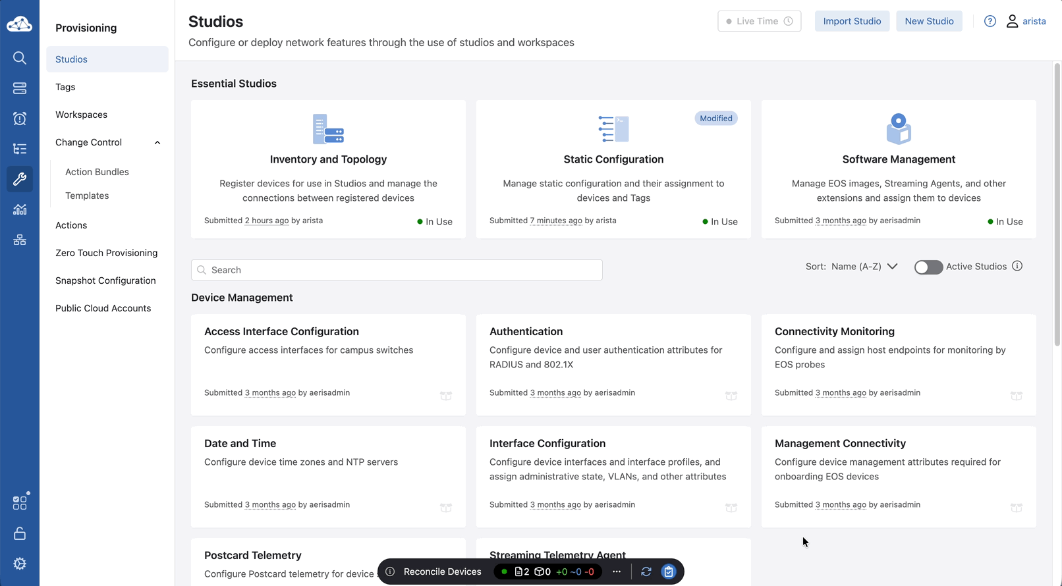Click the studios Search field
This screenshot has width=1062, height=586.
pyautogui.click(x=397, y=270)
